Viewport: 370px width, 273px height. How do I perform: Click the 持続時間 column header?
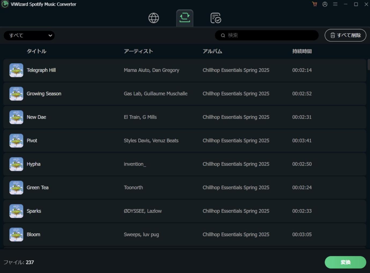click(x=302, y=51)
